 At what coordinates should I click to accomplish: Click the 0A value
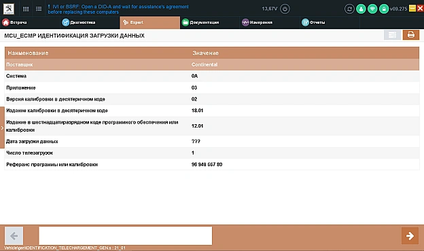[x=194, y=76]
